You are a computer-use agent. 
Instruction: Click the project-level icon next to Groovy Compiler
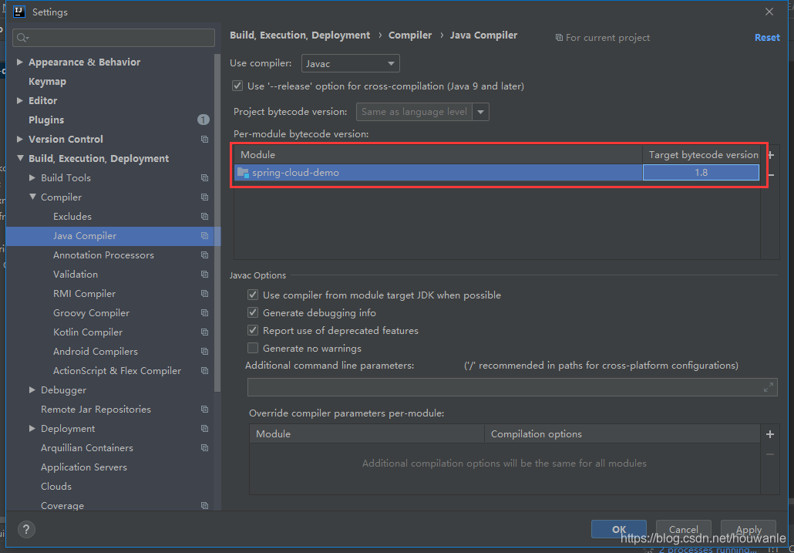(x=204, y=312)
